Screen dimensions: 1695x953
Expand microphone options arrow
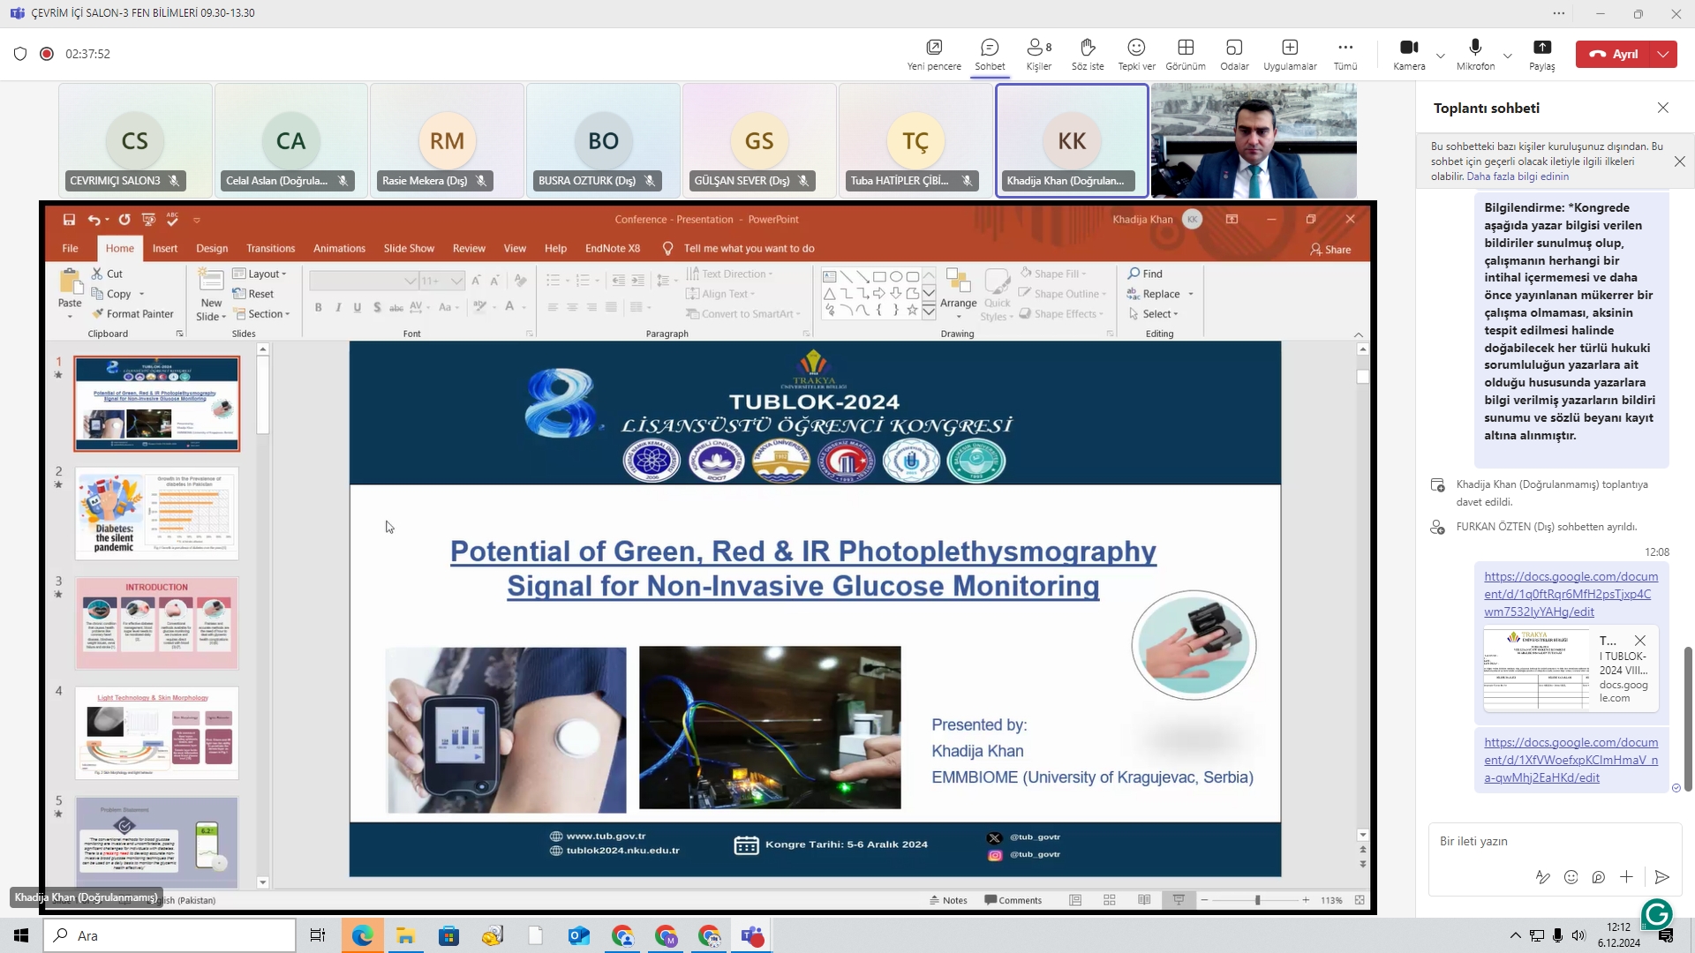coord(1508,56)
